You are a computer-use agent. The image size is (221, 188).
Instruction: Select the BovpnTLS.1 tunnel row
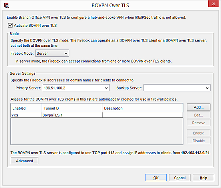click(x=97, y=115)
